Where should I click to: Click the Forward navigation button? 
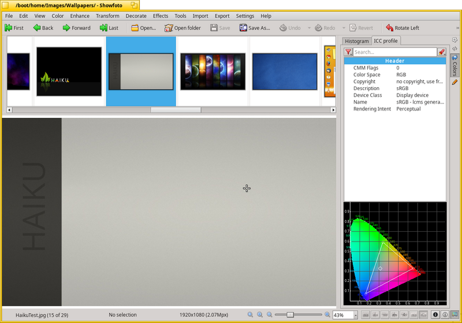[76, 28]
